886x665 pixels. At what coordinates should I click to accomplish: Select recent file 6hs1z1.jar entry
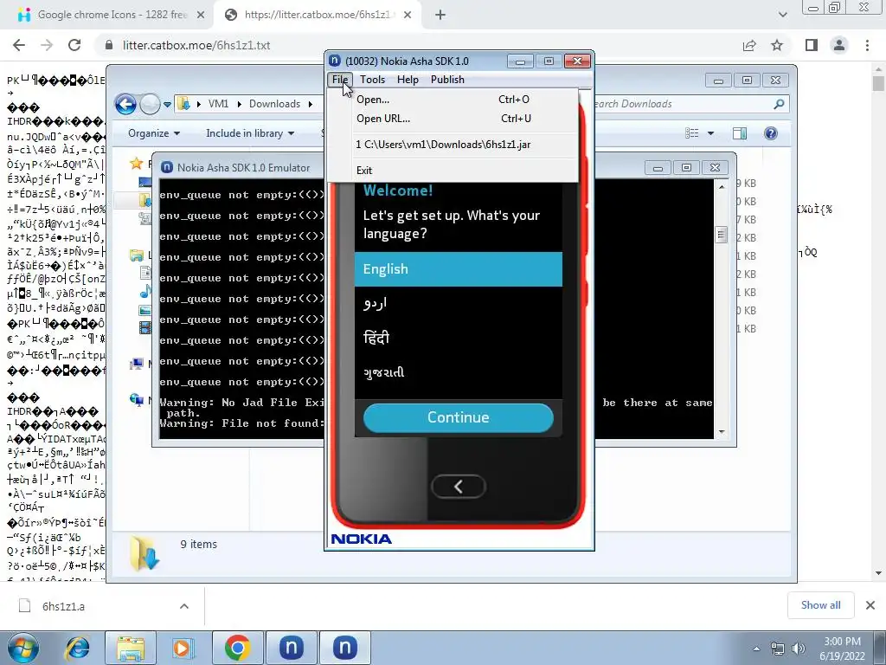click(x=452, y=145)
